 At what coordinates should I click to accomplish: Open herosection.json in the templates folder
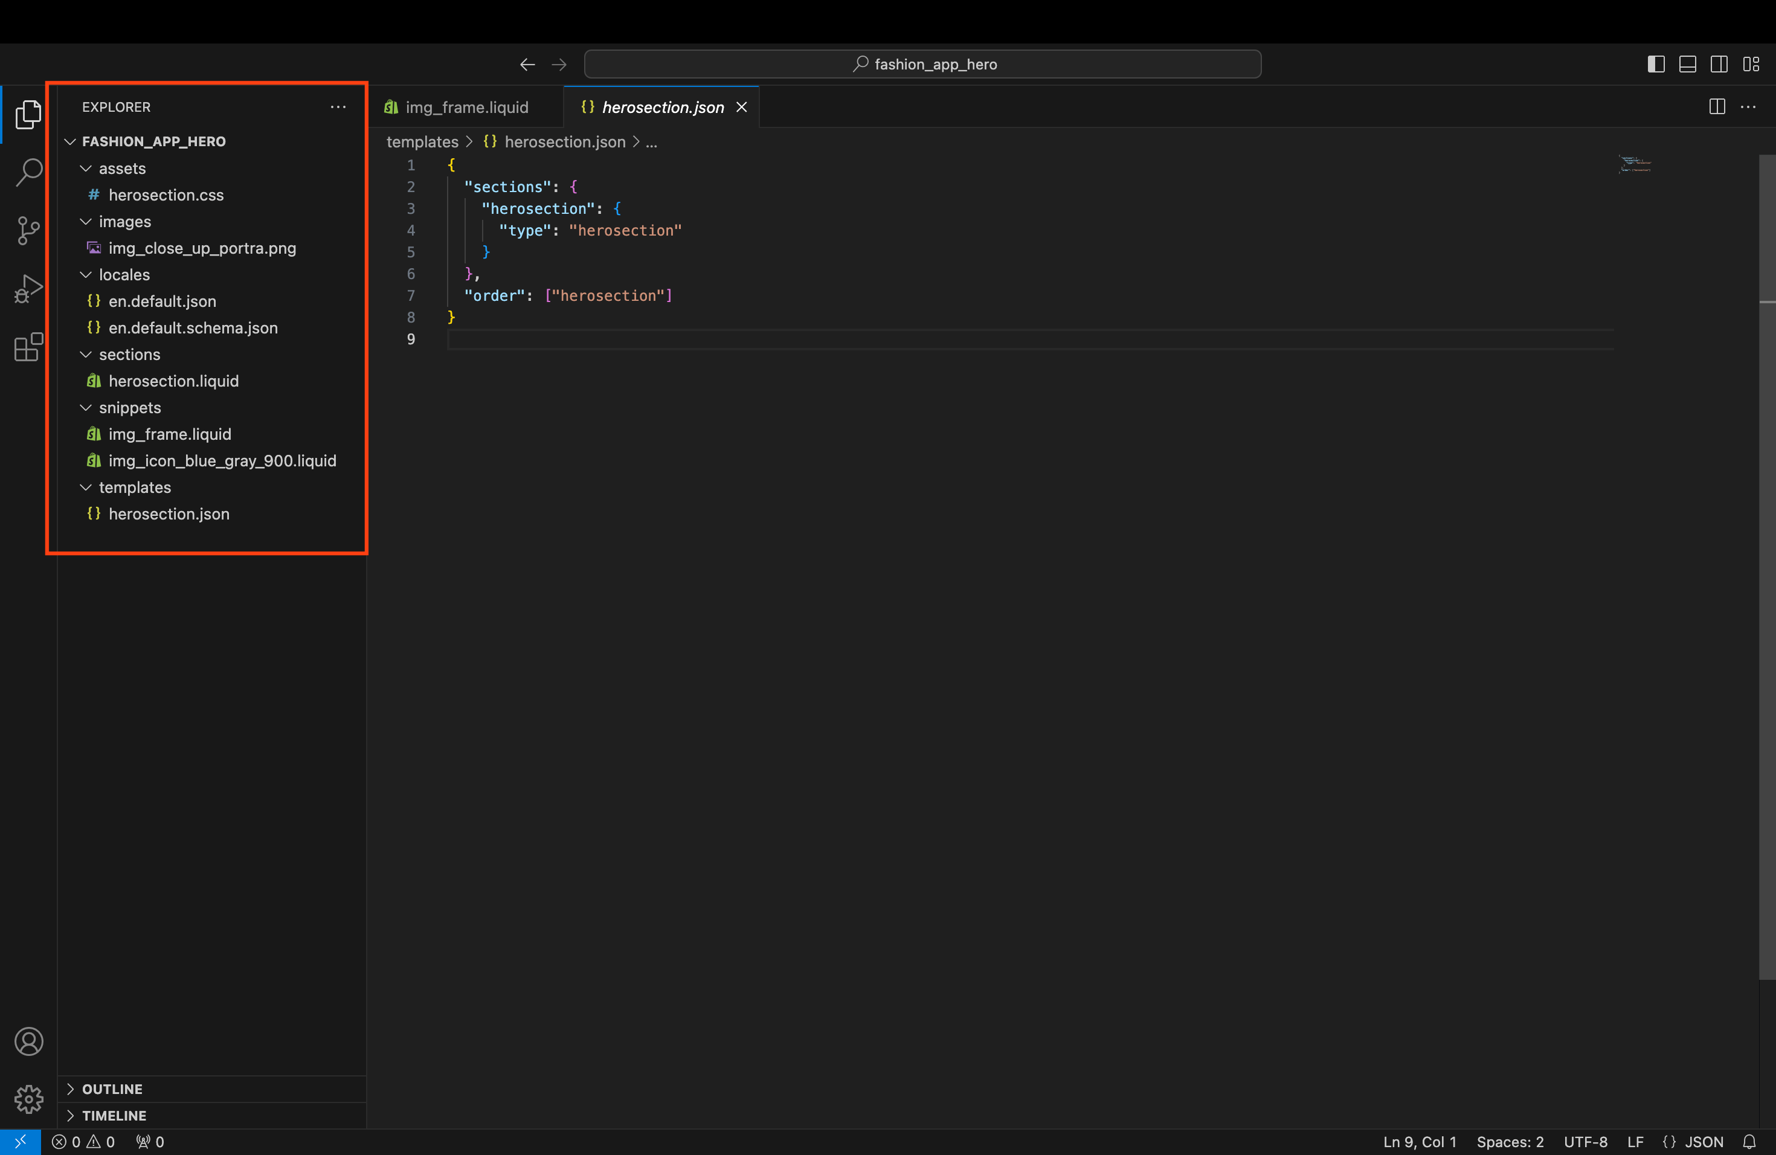click(212, 513)
